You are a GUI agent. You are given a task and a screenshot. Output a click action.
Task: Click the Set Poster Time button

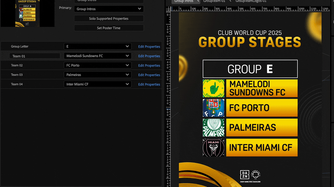(x=109, y=28)
